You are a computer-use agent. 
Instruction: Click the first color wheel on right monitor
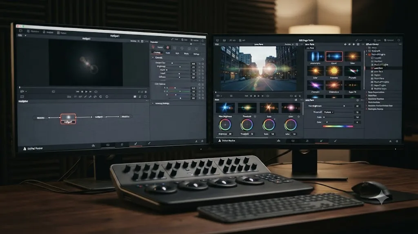point(225,124)
